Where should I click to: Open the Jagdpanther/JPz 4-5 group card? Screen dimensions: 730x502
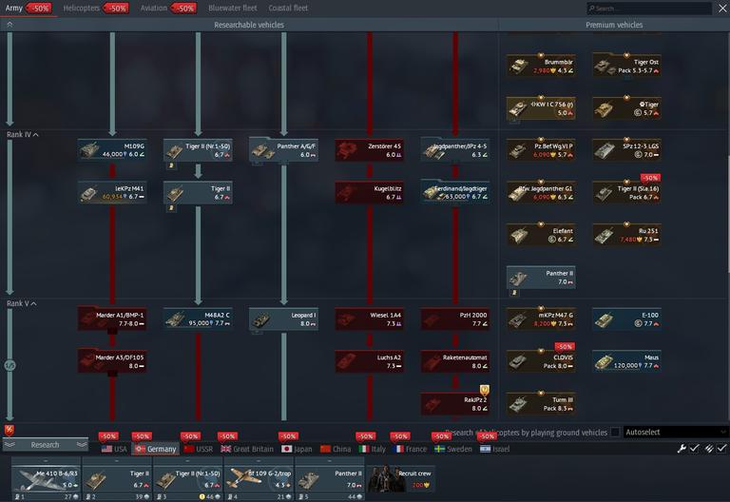pos(455,150)
